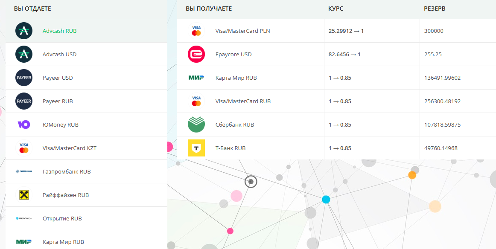Click the Карта Мир logo in give list
Screen dimensions: 496x249
coord(24,242)
